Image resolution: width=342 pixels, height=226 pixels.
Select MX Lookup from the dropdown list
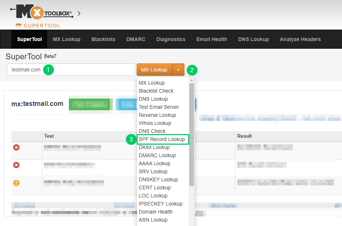(x=152, y=83)
